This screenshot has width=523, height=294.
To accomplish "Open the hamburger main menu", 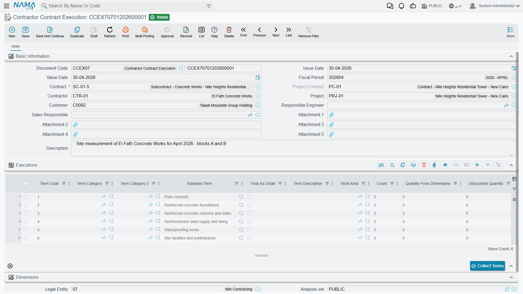I will coord(7,6).
